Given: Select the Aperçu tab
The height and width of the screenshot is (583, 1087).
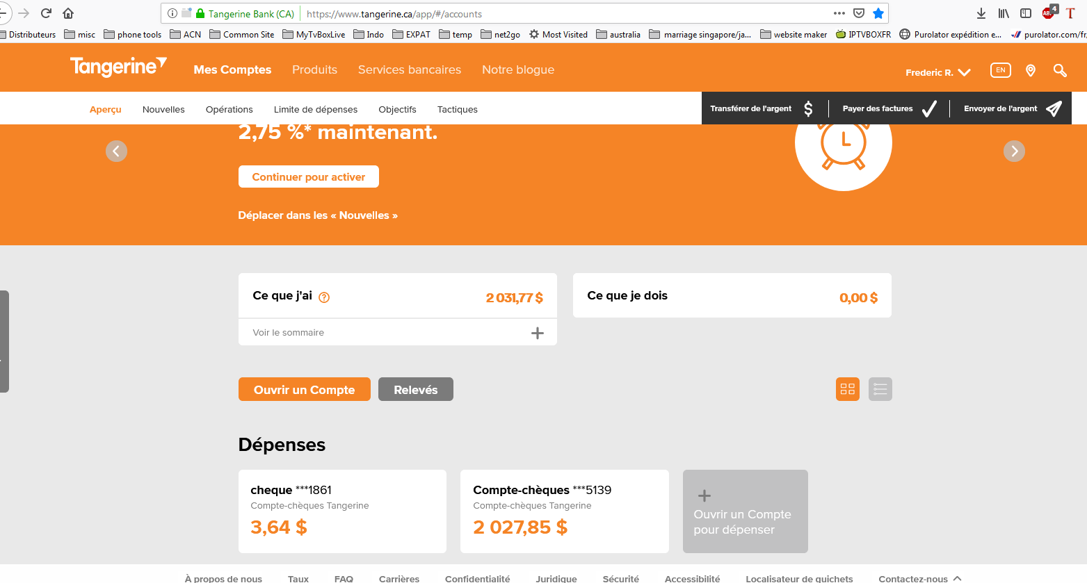Looking at the screenshot, I should [x=106, y=109].
